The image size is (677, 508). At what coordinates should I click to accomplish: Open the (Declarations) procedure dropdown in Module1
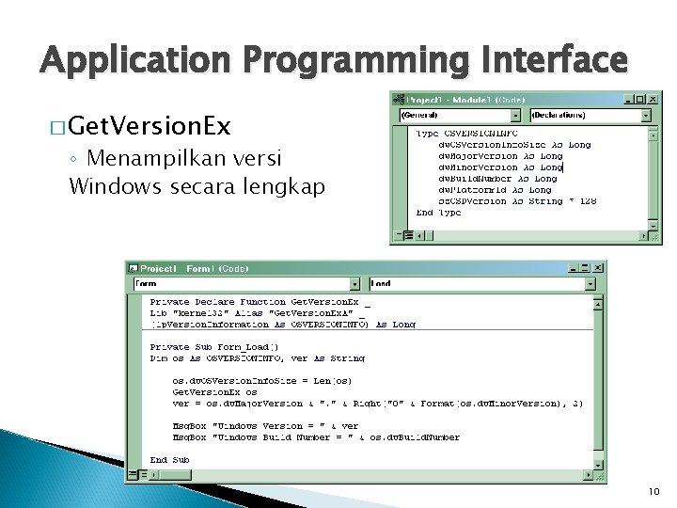coord(590,116)
